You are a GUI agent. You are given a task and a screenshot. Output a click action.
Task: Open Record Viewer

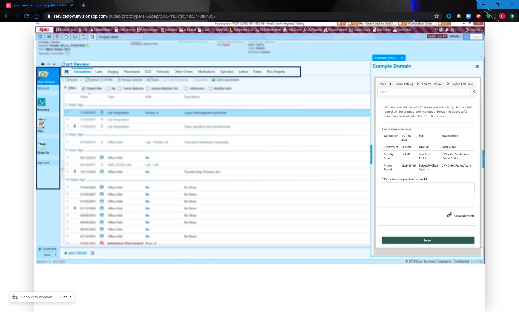[335, 30]
